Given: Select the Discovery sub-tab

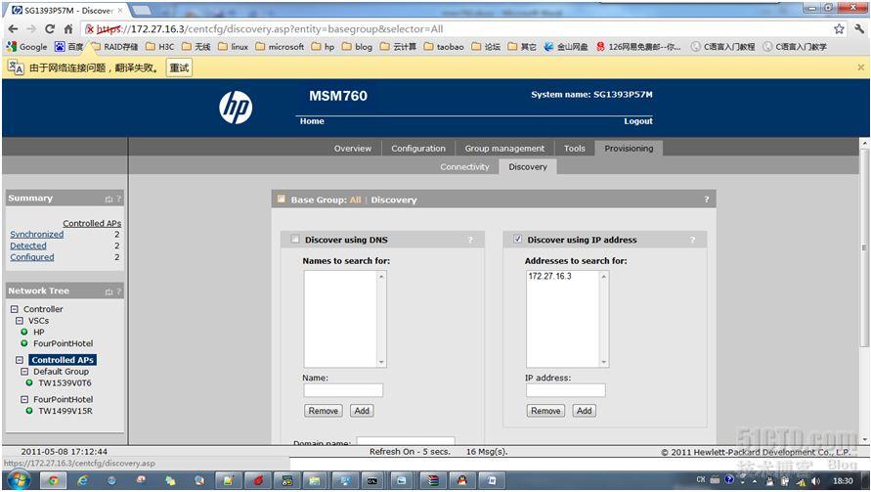Looking at the screenshot, I should (x=528, y=167).
